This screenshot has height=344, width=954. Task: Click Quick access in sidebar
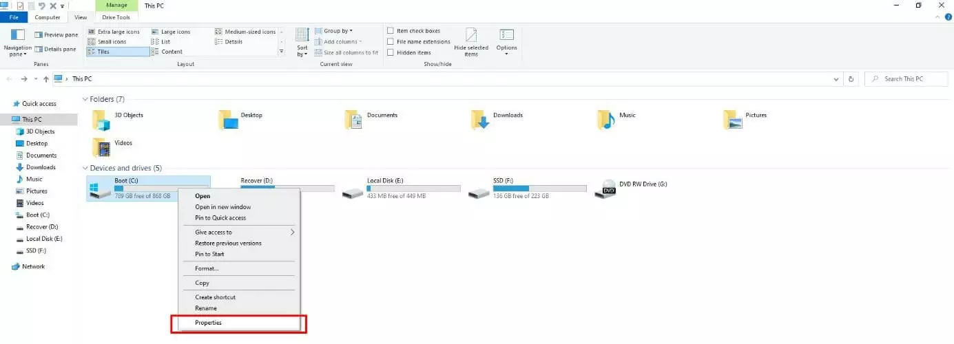(x=39, y=104)
